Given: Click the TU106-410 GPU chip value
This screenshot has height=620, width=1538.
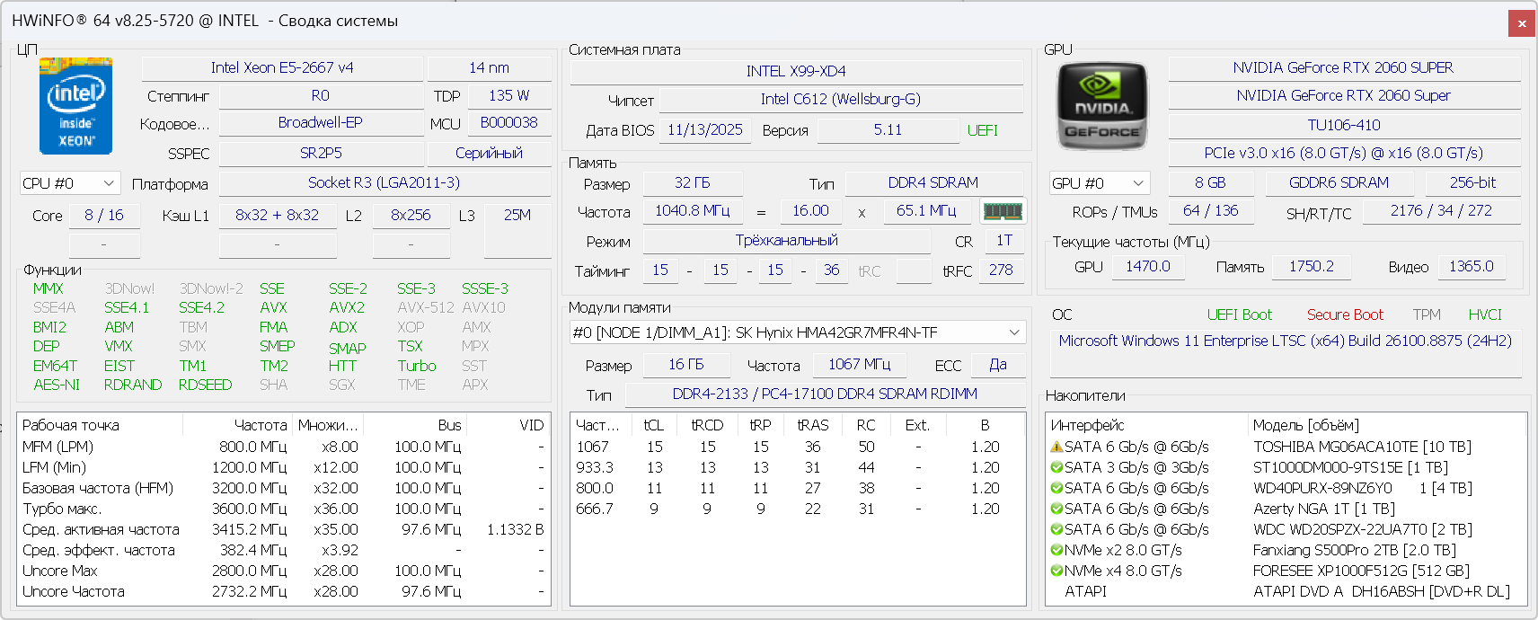Looking at the screenshot, I should [x=1343, y=125].
